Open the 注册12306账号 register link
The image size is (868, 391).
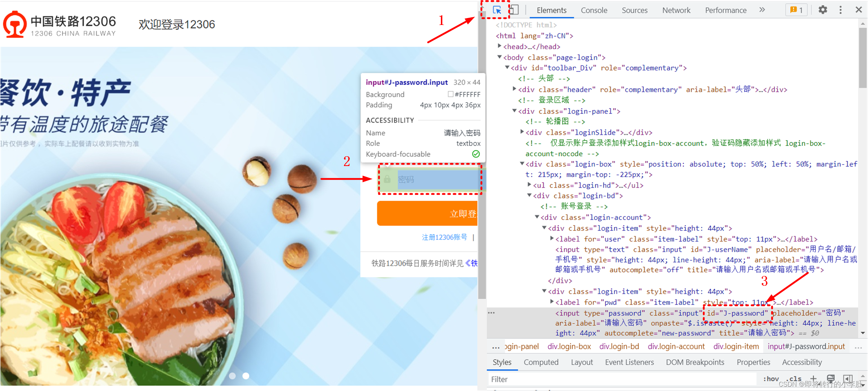pyautogui.click(x=444, y=237)
